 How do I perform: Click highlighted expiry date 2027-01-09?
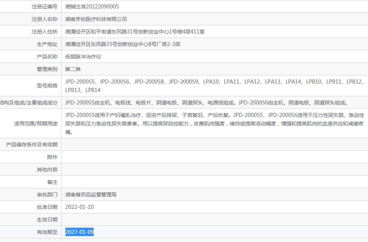click(79, 232)
